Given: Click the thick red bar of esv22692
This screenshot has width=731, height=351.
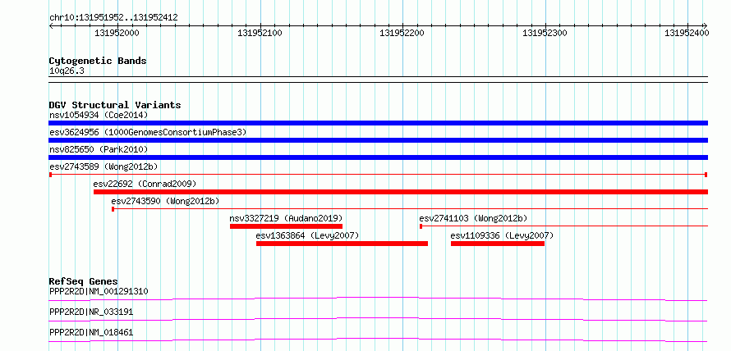Looking at the screenshot, I should [401, 192].
